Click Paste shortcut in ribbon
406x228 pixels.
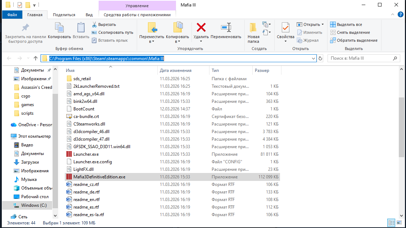[110, 40]
